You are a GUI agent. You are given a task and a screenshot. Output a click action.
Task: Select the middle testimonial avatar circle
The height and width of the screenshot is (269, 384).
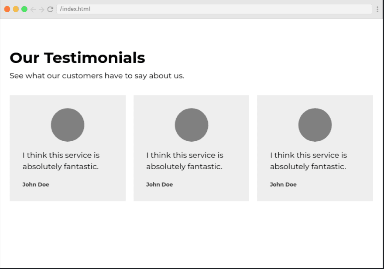click(192, 125)
